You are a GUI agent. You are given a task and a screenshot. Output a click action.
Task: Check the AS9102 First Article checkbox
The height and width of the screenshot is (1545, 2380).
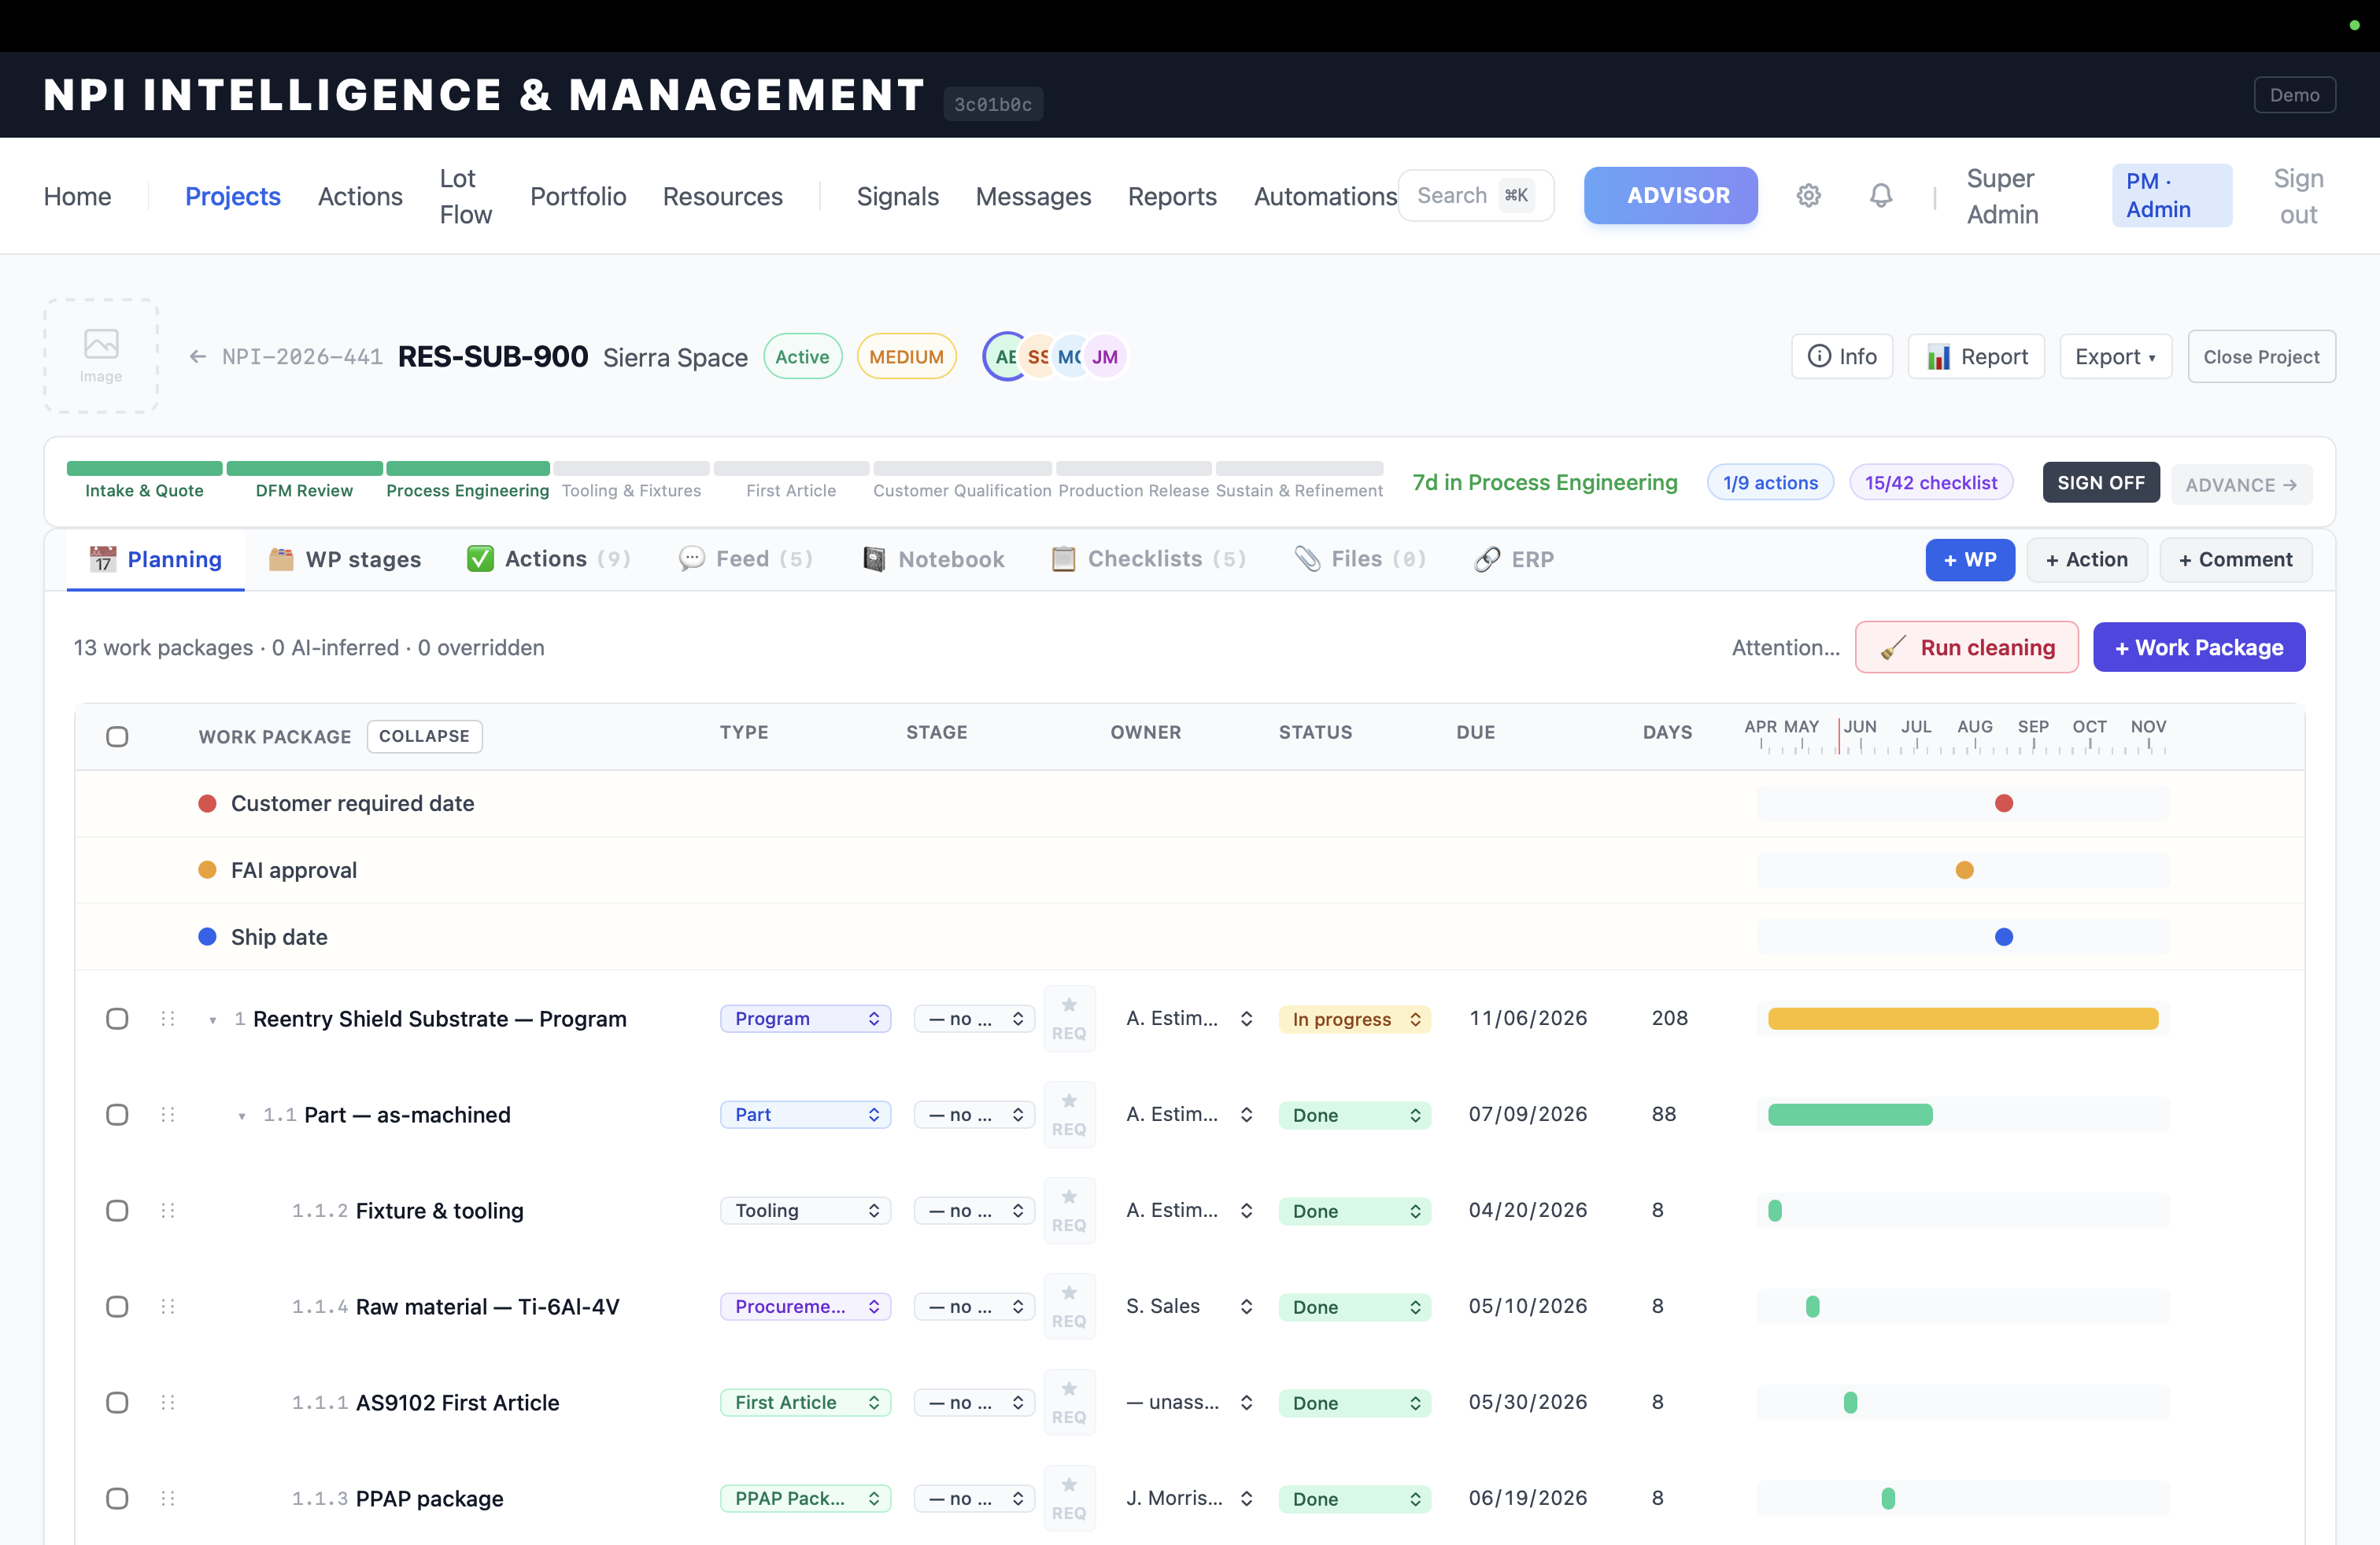[x=117, y=1402]
